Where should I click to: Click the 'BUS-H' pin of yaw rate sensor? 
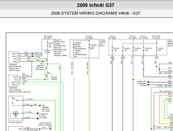(x=14, y=82)
